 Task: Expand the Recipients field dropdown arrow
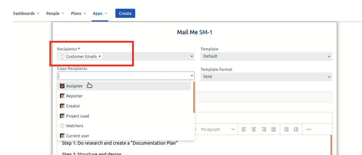(x=192, y=56)
